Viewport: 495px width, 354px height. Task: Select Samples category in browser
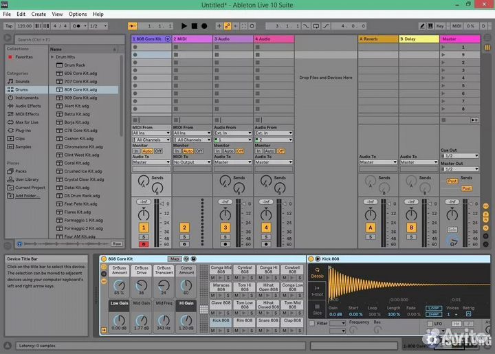(23, 146)
